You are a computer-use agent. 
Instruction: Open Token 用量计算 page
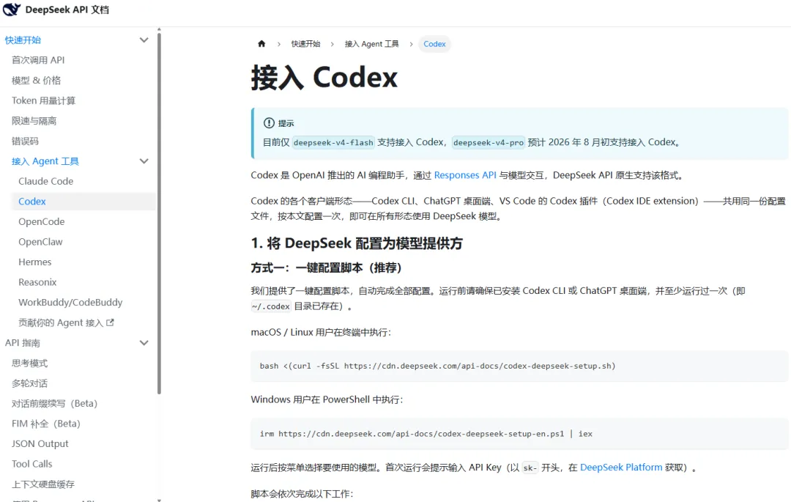43,100
